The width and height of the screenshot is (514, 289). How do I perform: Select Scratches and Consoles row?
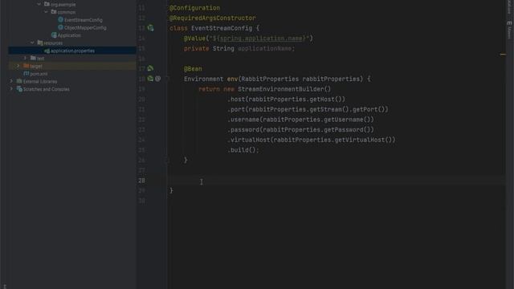pyautogui.click(x=72, y=89)
